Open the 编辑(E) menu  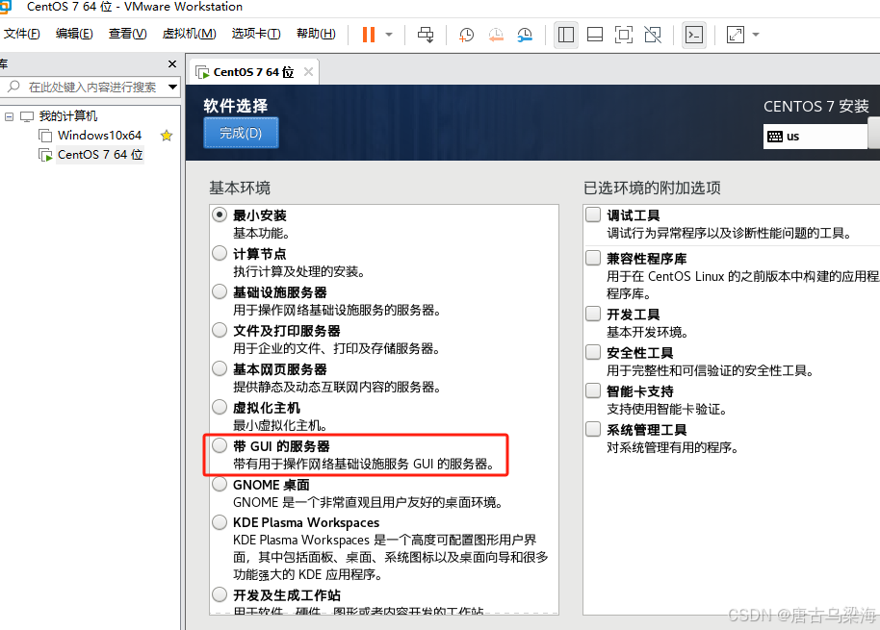pos(74,34)
